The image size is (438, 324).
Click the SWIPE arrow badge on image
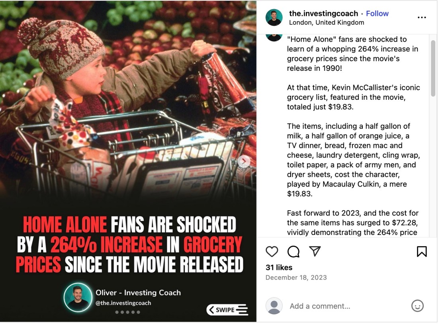227,310
